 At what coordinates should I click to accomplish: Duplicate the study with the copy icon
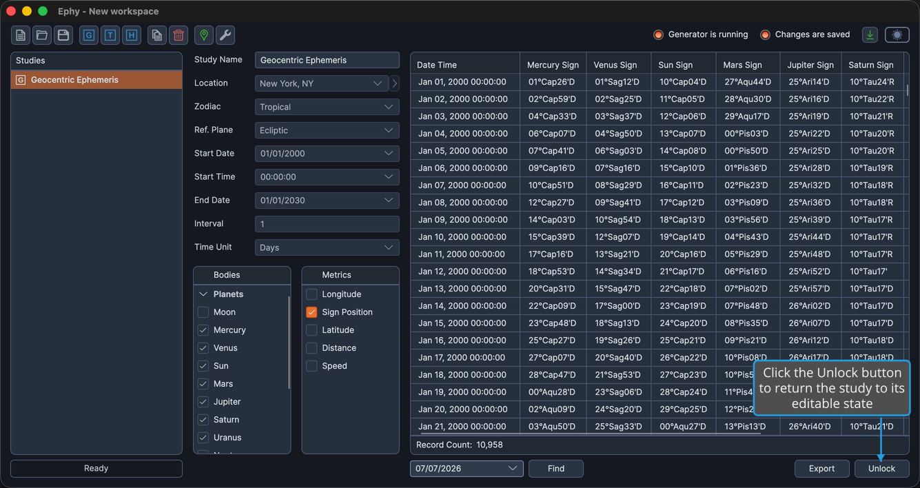tap(157, 35)
